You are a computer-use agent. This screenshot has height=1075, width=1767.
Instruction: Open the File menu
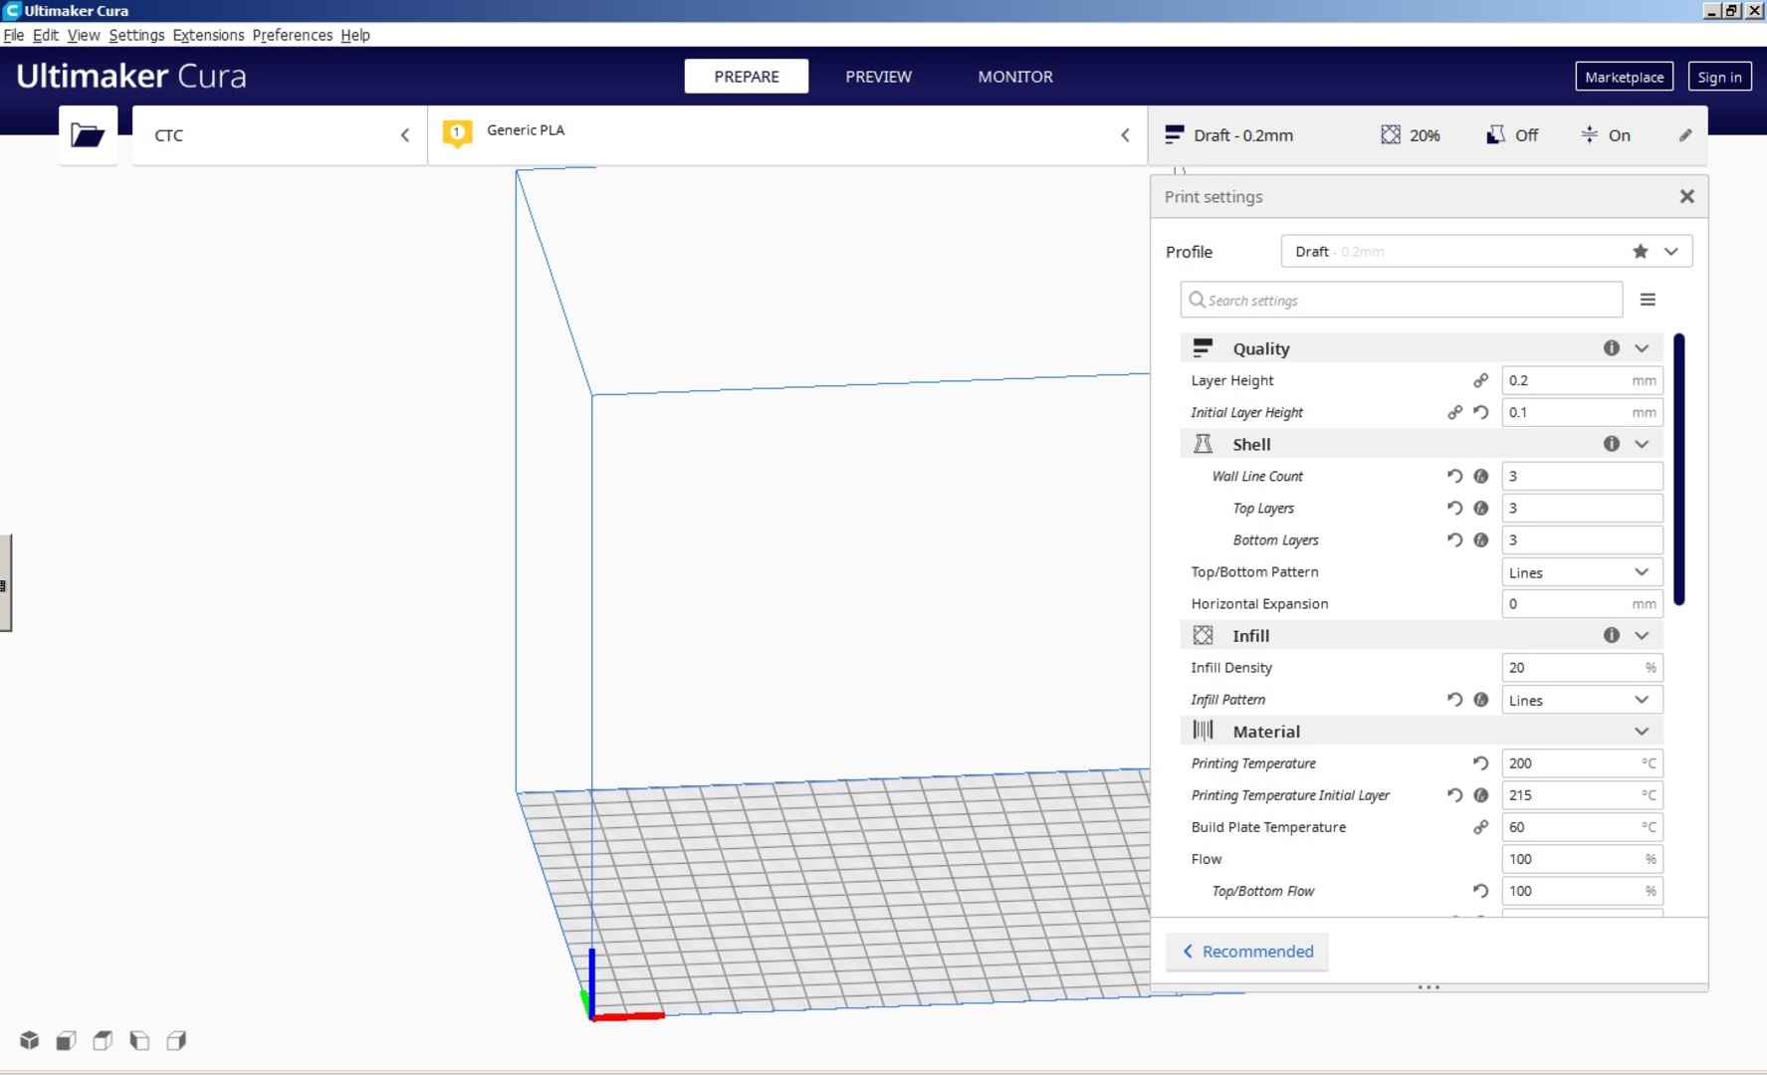point(14,35)
